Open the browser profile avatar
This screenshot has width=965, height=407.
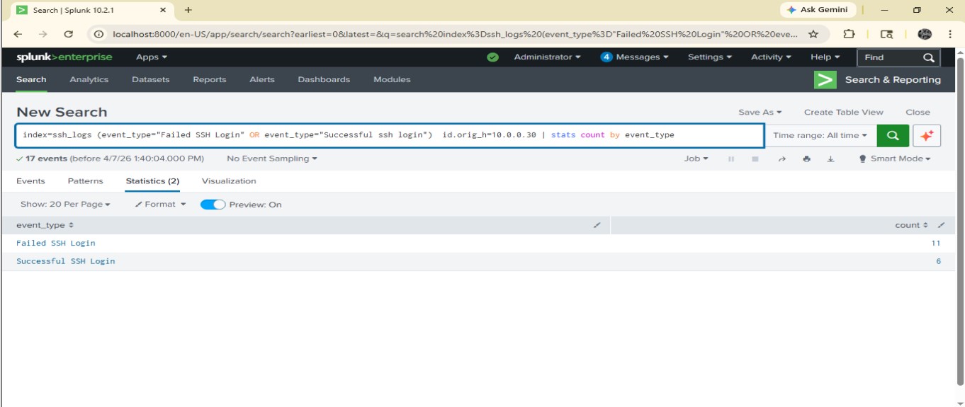(925, 34)
